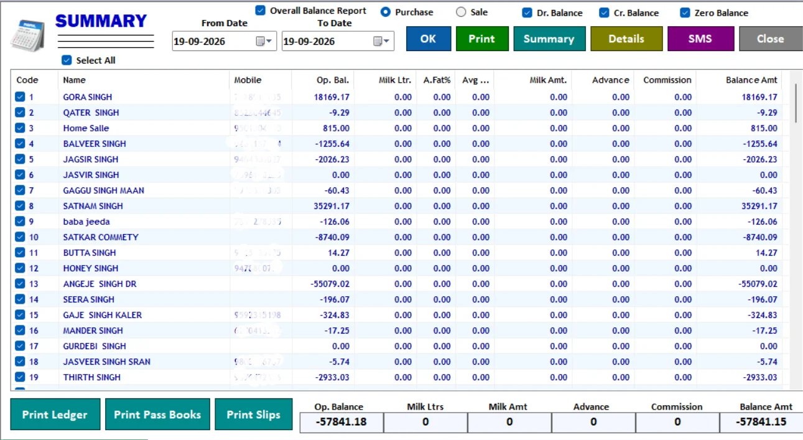The height and width of the screenshot is (440, 803).
Task: Click the Op. Bal. cell -8740.09
Action: [332, 237]
